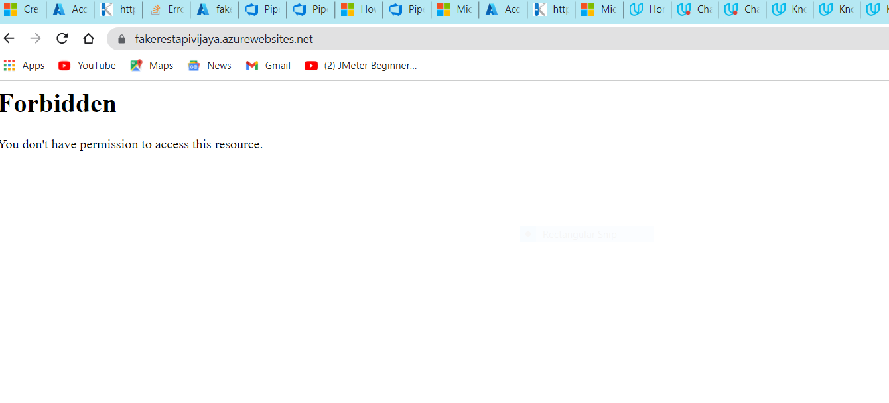Reload the current page
This screenshot has height=403, width=889.
pos(62,38)
